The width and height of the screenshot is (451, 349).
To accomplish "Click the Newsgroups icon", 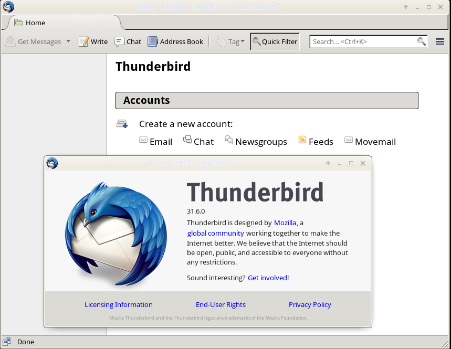I will [x=229, y=140].
